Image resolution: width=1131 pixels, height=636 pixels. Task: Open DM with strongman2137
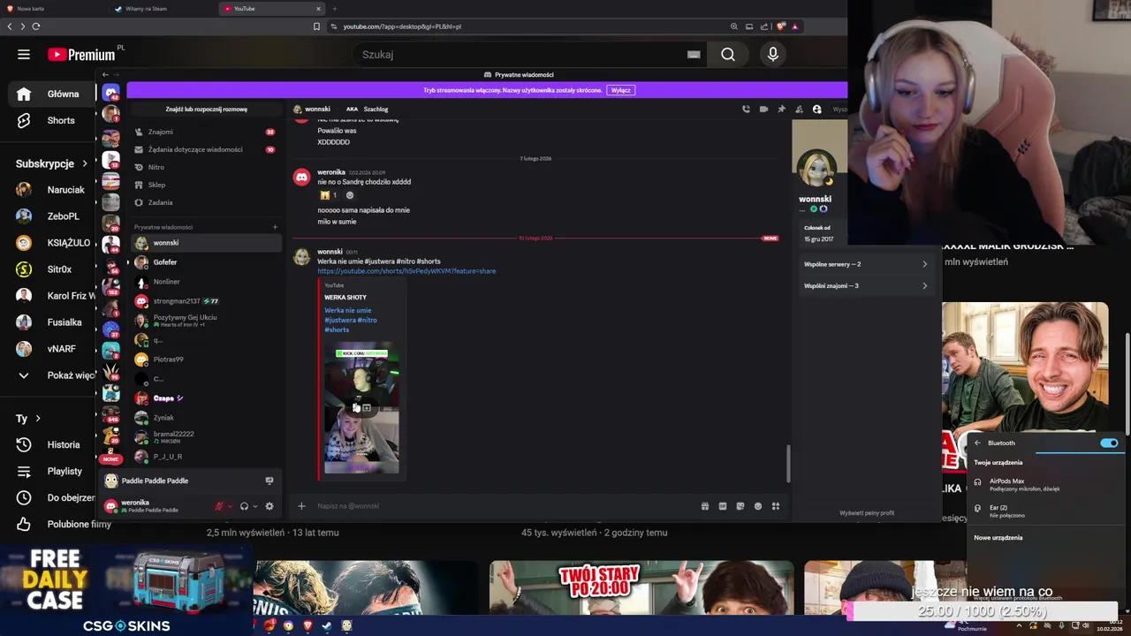205,301
